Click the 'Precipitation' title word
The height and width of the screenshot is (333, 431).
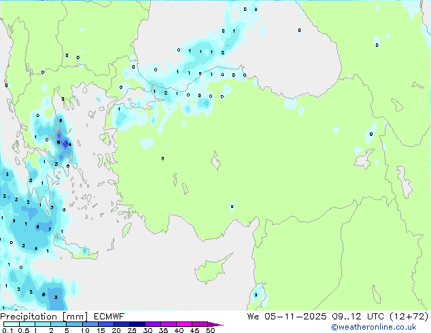(x=29, y=317)
